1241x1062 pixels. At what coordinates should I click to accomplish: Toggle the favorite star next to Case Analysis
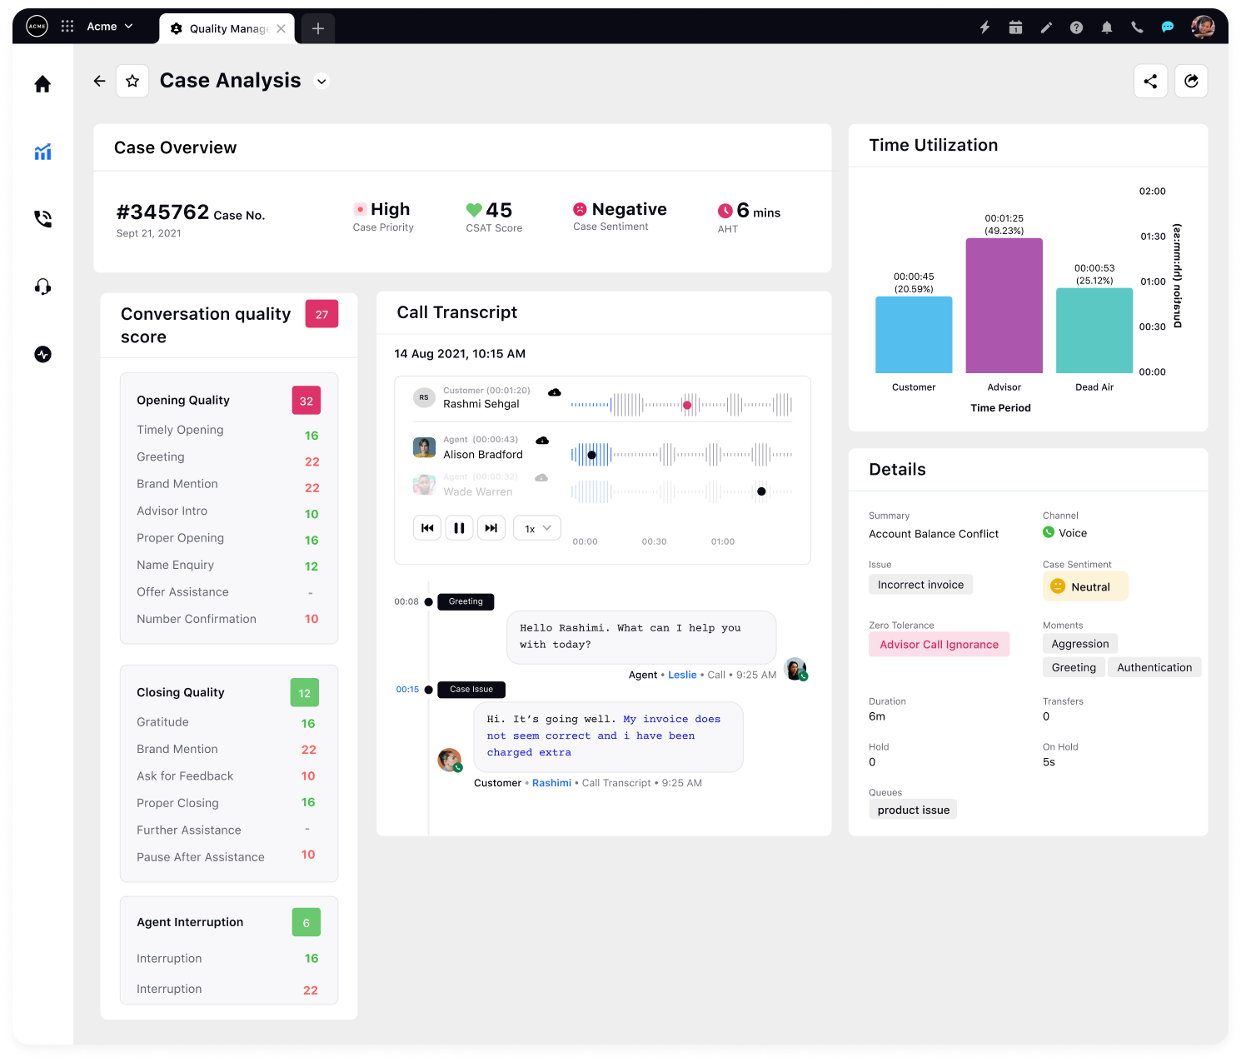click(132, 81)
